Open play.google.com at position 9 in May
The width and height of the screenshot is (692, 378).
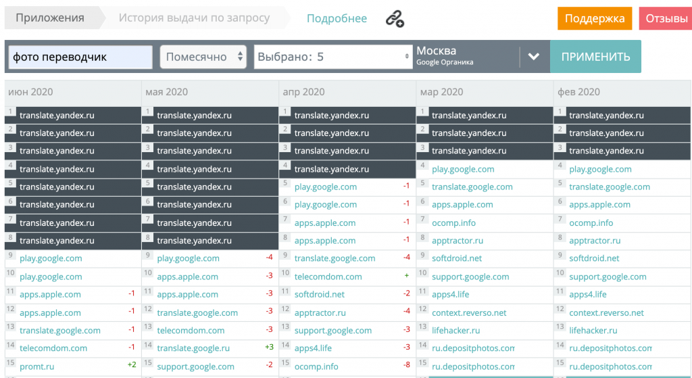(x=188, y=258)
